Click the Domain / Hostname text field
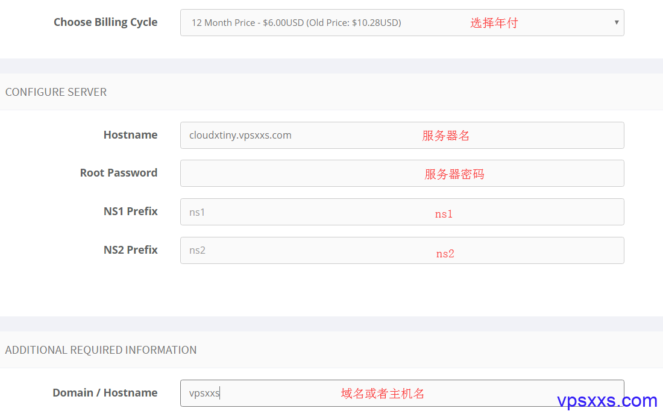Viewport: 663px width, 414px height. click(x=402, y=394)
